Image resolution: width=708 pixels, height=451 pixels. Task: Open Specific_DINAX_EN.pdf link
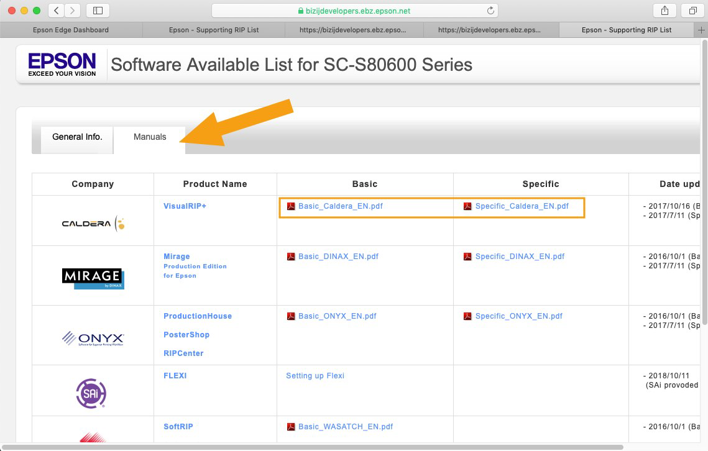[520, 257]
